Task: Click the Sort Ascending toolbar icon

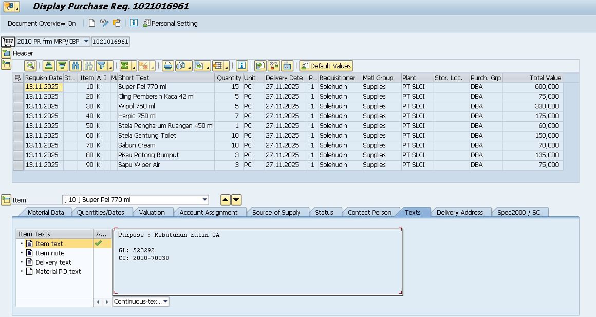Action: pos(49,66)
